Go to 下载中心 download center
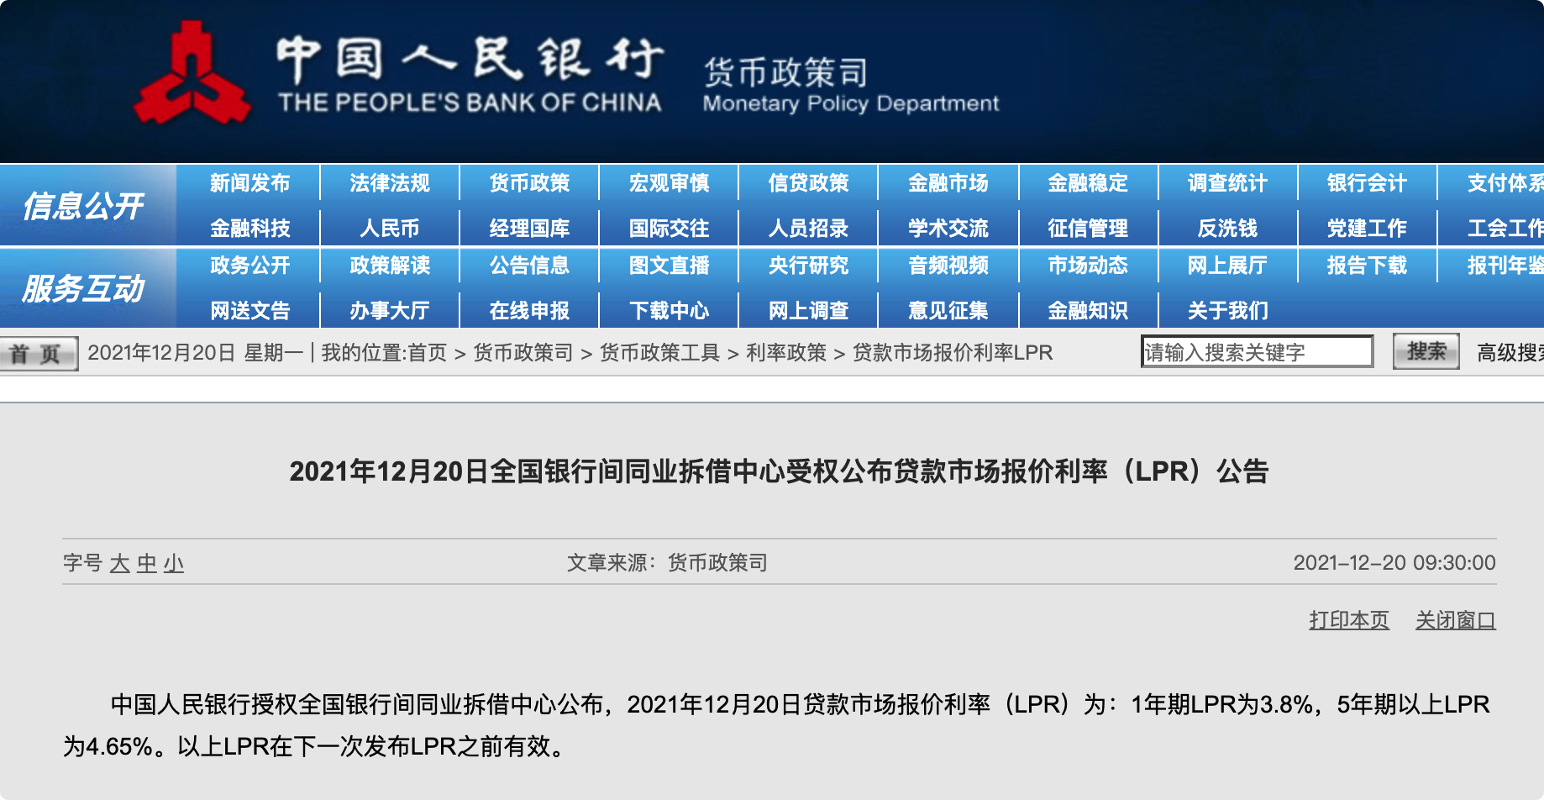This screenshot has width=1544, height=800. (x=669, y=311)
